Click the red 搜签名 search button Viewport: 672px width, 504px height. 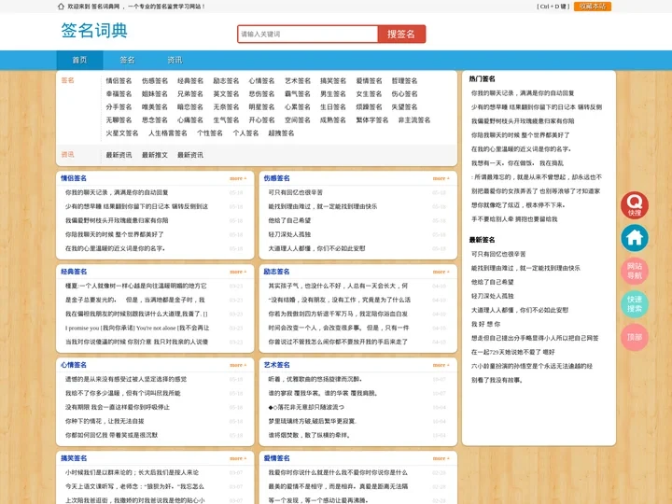401,34
